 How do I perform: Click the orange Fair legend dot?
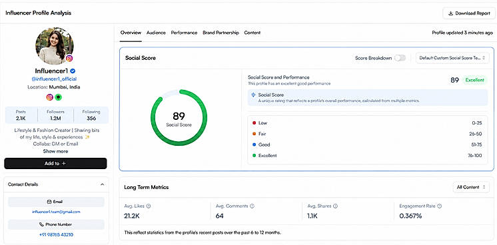[x=254, y=134]
